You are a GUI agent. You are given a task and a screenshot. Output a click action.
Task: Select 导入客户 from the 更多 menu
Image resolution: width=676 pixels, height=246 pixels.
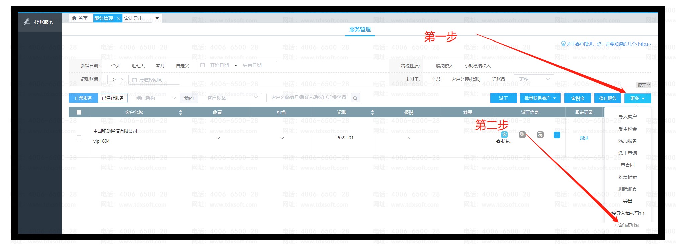[627, 117]
